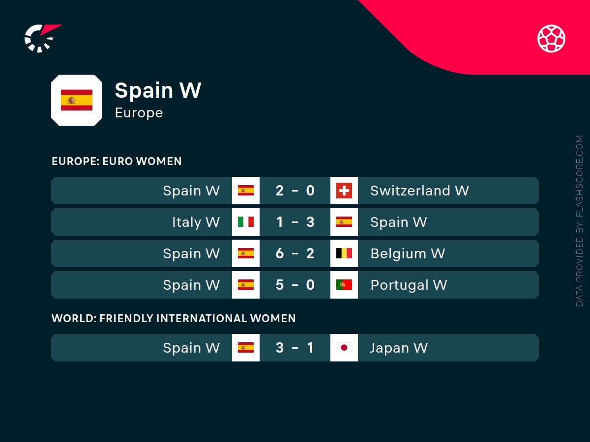Click the Italy flag icon
The height and width of the screenshot is (442, 590).
coord(246,222)
